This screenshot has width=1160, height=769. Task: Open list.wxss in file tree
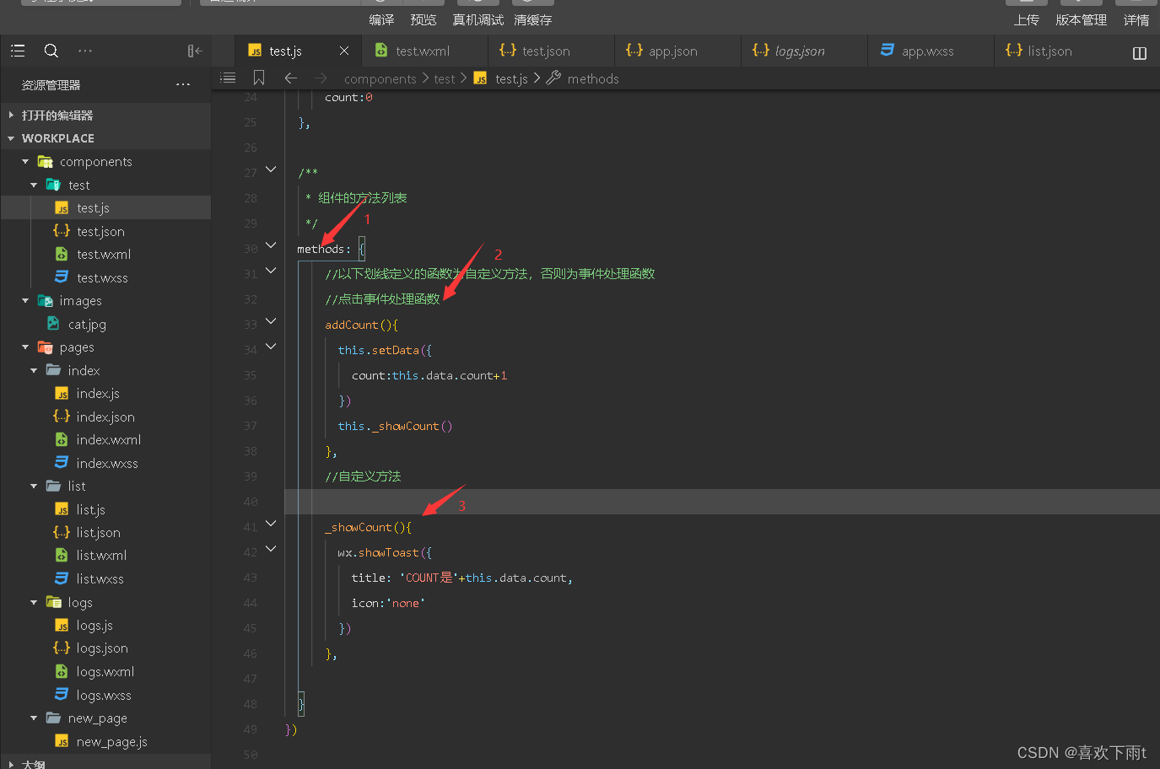click(x=105, y=578)
